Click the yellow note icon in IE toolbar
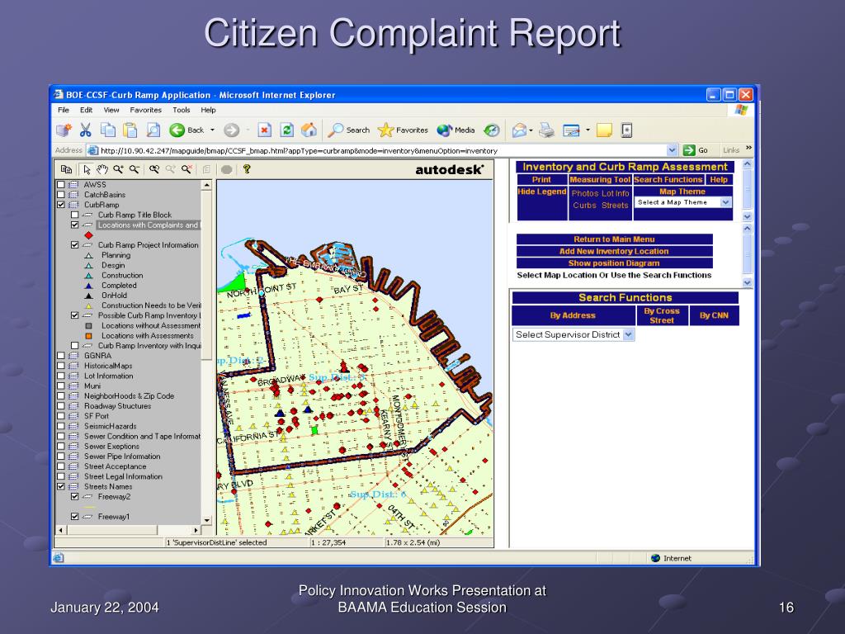 pos(603,130)
